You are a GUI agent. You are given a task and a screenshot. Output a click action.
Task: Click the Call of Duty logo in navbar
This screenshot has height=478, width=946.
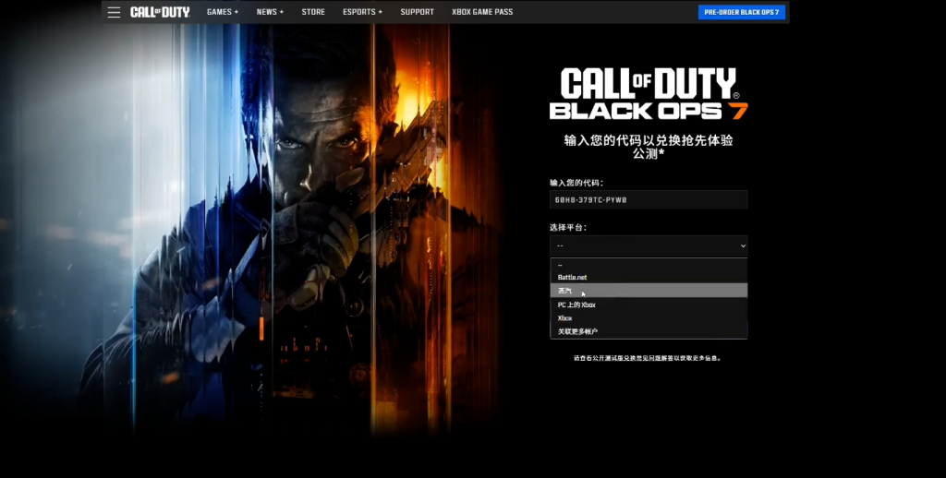(160, 12)
